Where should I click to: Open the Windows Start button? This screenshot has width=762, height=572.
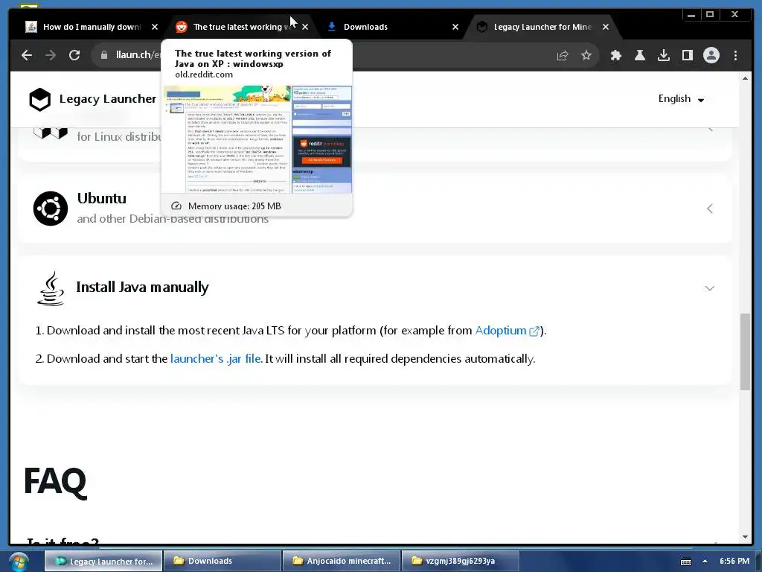18,562
